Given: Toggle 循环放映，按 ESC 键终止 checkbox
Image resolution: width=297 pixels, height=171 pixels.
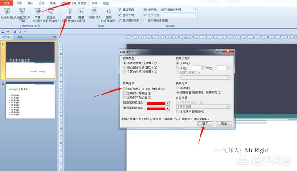Looking at the screenshot, I should (125, 89).
